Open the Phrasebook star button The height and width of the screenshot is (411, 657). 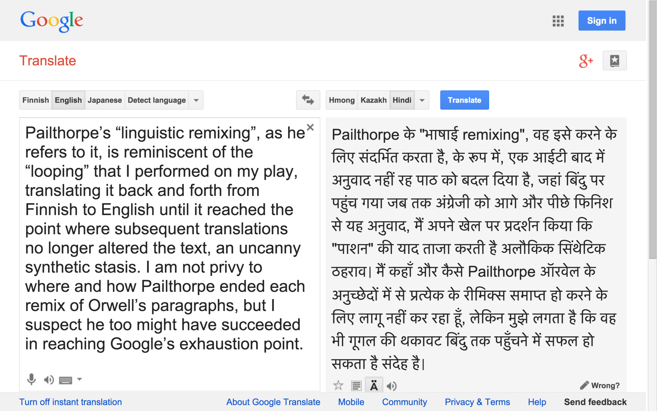pyautogui.click(x=614, y=61)
